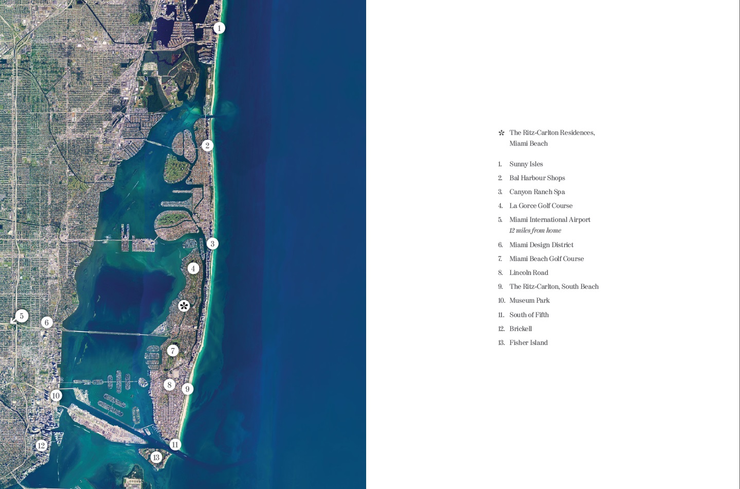Click map marker number 8 near Lincoln Road
This screenshot has width=740, height=489.
169,385
